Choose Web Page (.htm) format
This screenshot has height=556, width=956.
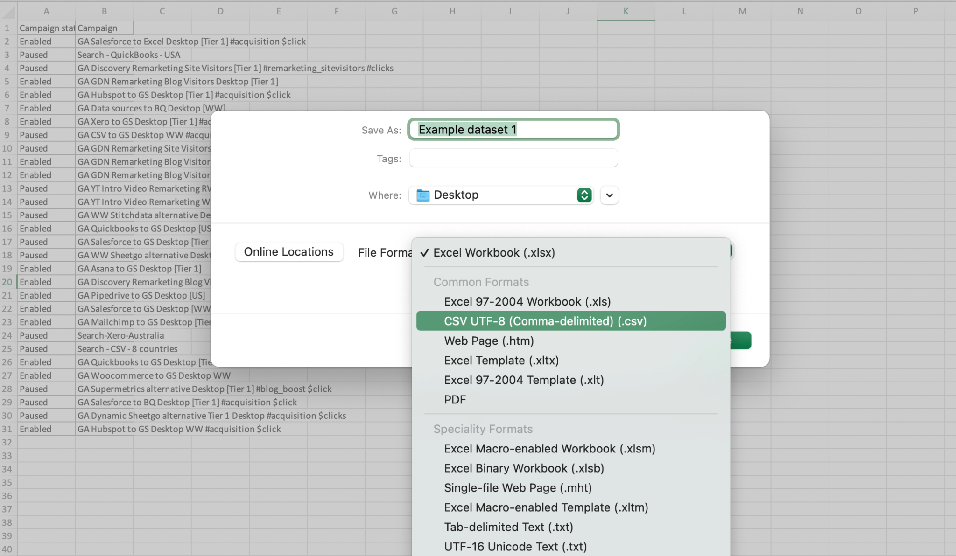tap(571, 341)
